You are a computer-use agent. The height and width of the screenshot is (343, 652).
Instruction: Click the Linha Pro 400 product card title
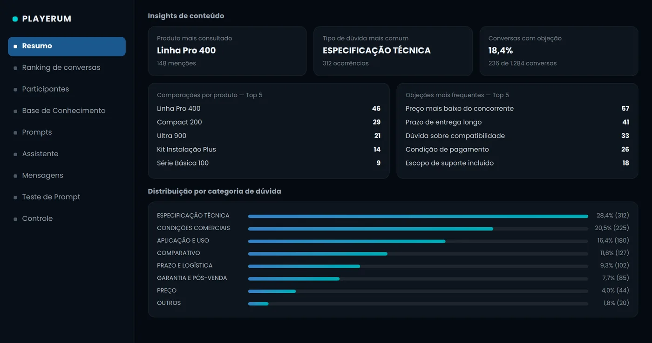tap(186, 51)
